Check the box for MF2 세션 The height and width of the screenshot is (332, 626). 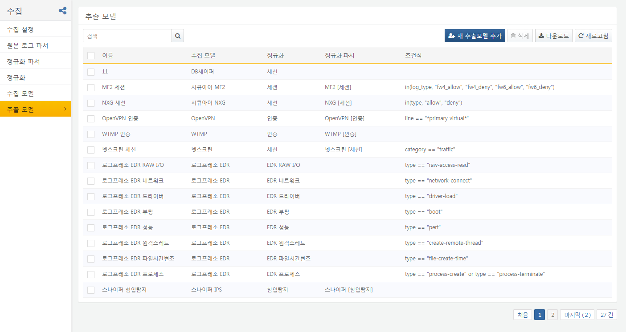[91, 87]
